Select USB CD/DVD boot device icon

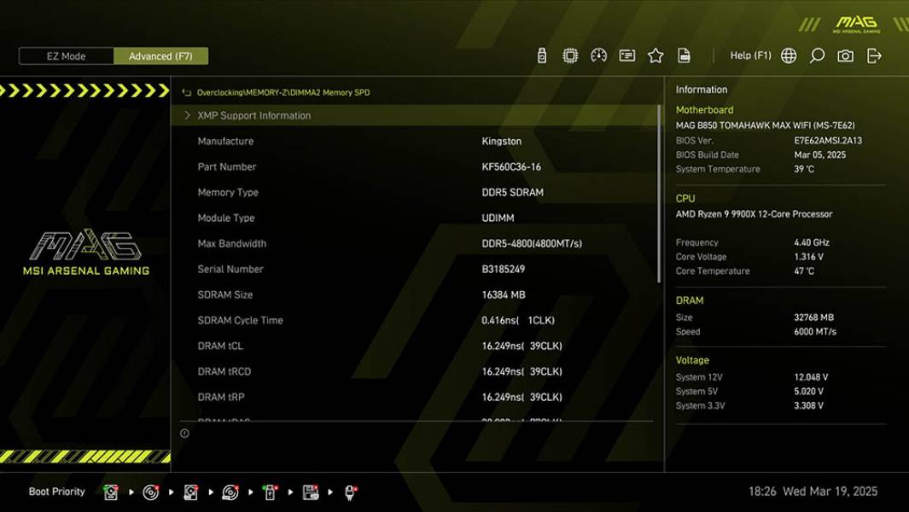(230, 492)
